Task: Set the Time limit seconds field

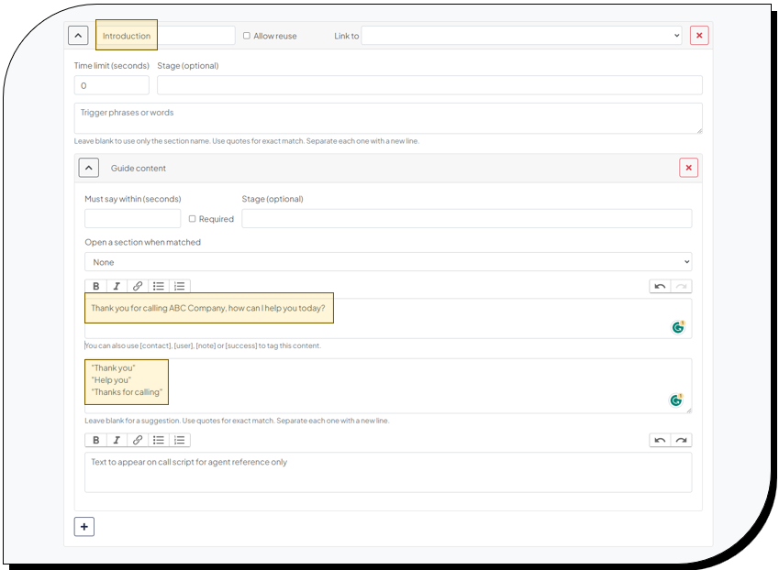Action: pos(111,85)
